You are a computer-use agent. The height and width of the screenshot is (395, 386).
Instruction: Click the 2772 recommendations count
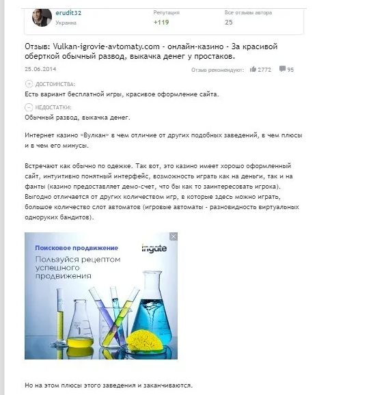pyautogui.click(x=264, y=70)
